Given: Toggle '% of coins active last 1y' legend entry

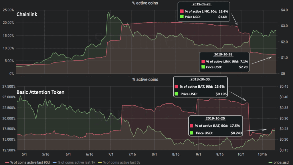Looking at the screenshot, I should click(74, 162).
